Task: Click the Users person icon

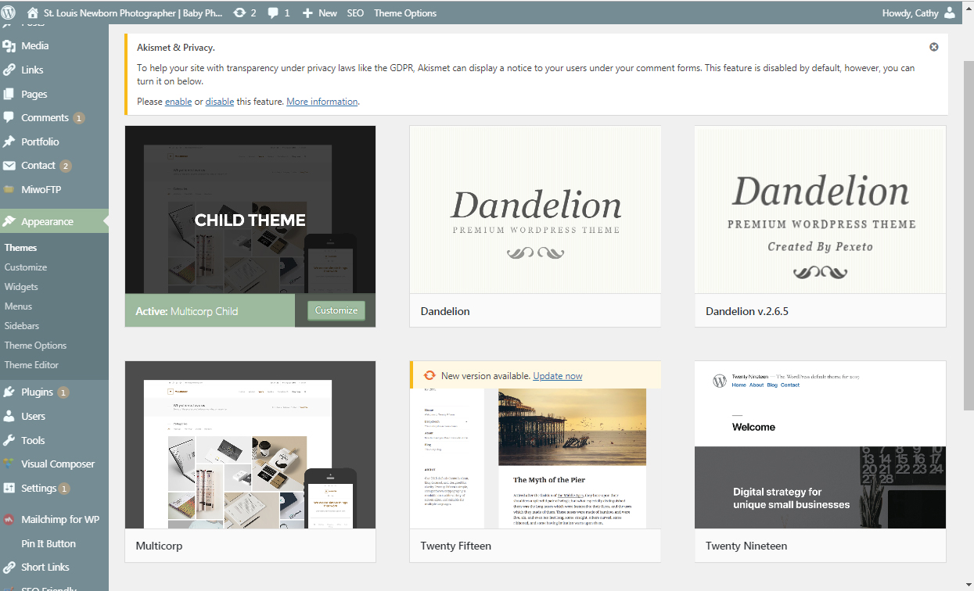Action: click(9, 416)
